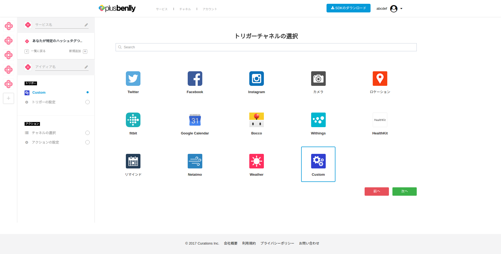Open the プライバシーポリシー footer link
This screenshot has height=254, width=501.
(277, 243)
